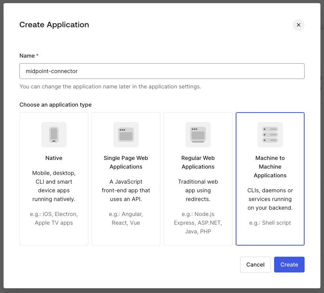324x293 pixels.
Task: Click the 'iOS, Electron, Apple TV apps' example text
Action: 54,218
